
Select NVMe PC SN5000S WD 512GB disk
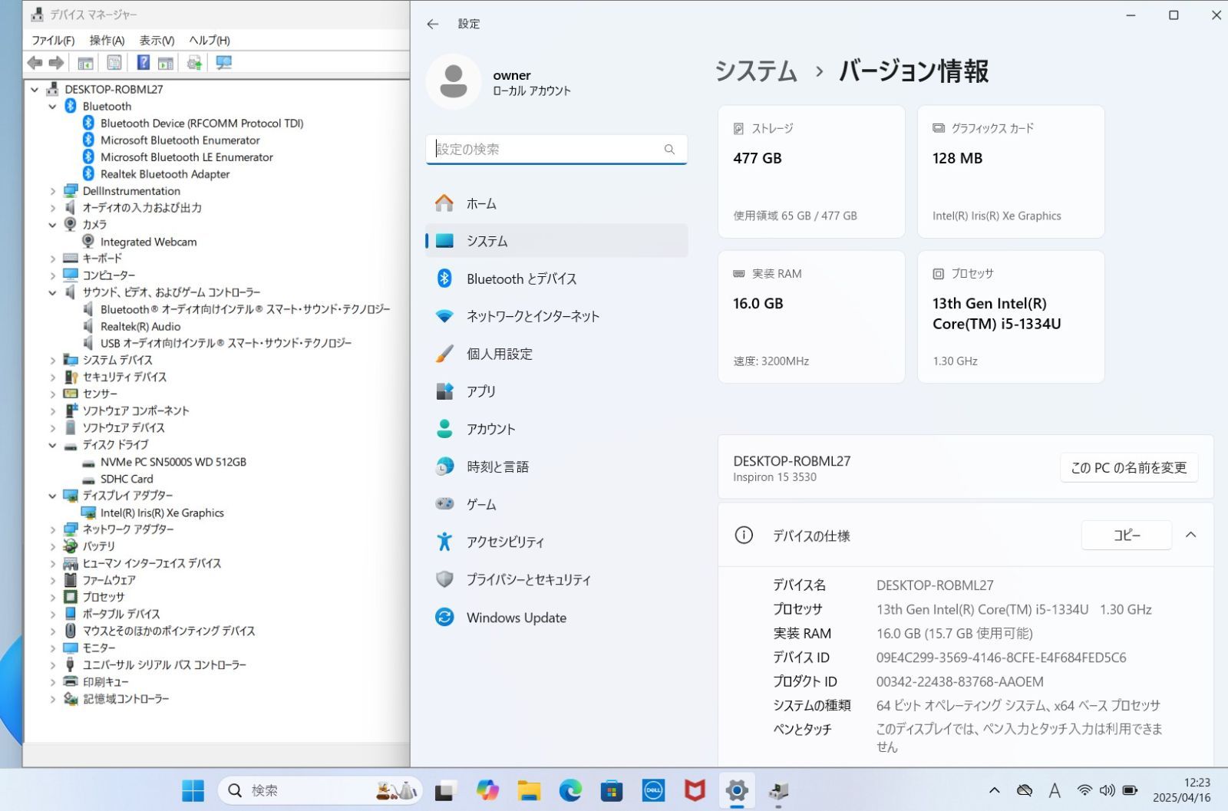pos(173,462)
